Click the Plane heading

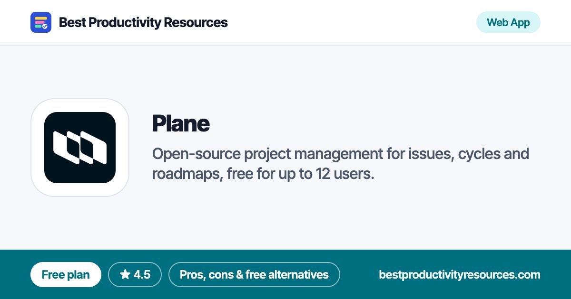[181, 124]
